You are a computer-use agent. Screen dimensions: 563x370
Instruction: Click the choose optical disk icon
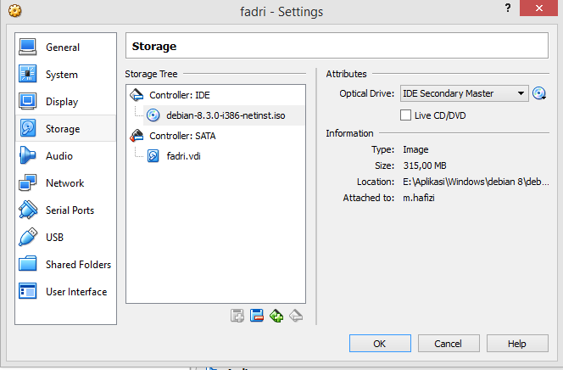click(x=539, y=93)
